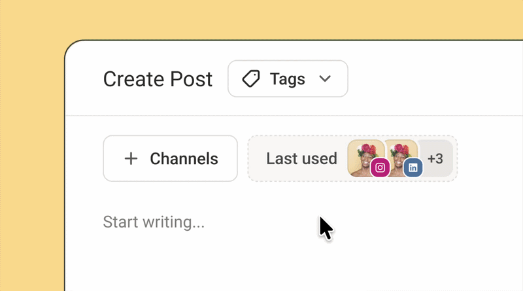523x291 pixels.
Task: Click the Last used label text
Action: [x=301, y=158]
